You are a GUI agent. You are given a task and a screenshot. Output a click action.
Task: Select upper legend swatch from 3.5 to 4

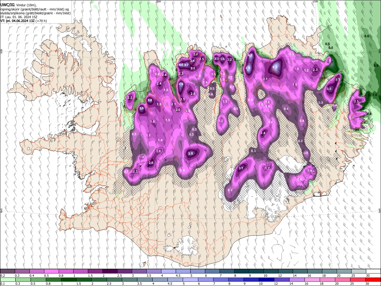coord(154,271)
